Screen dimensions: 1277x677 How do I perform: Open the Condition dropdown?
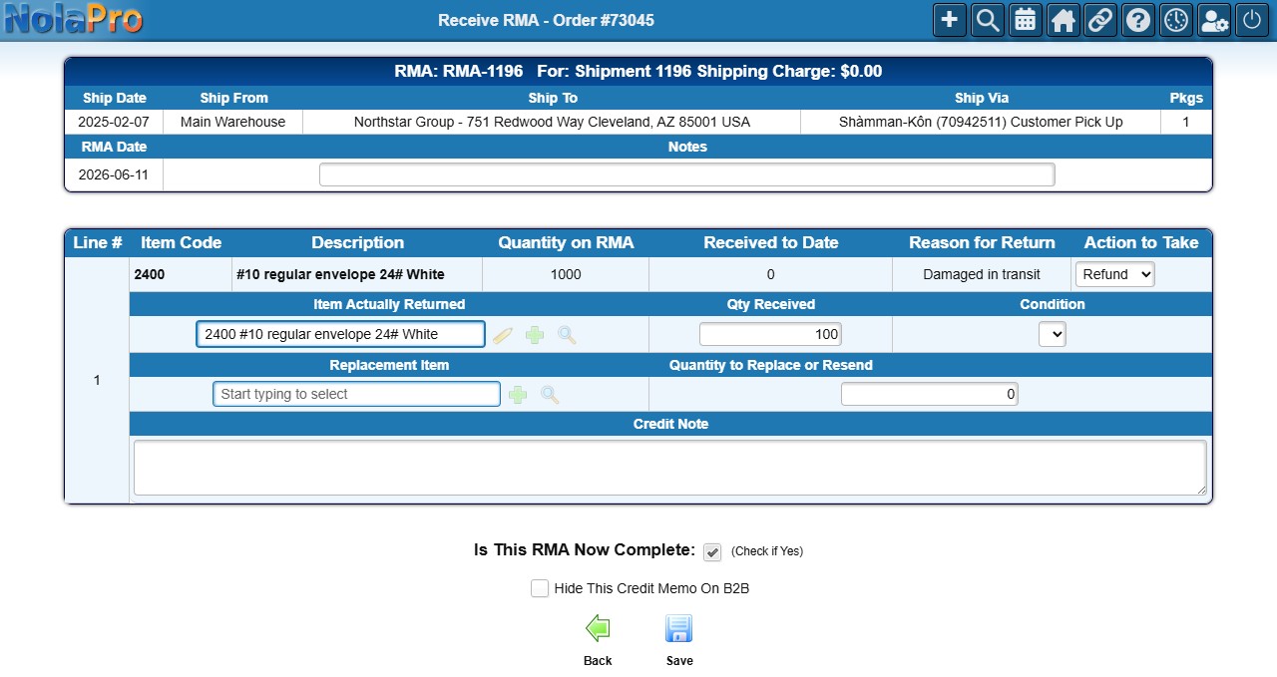pyautogui.click(x=1053, y=334)
